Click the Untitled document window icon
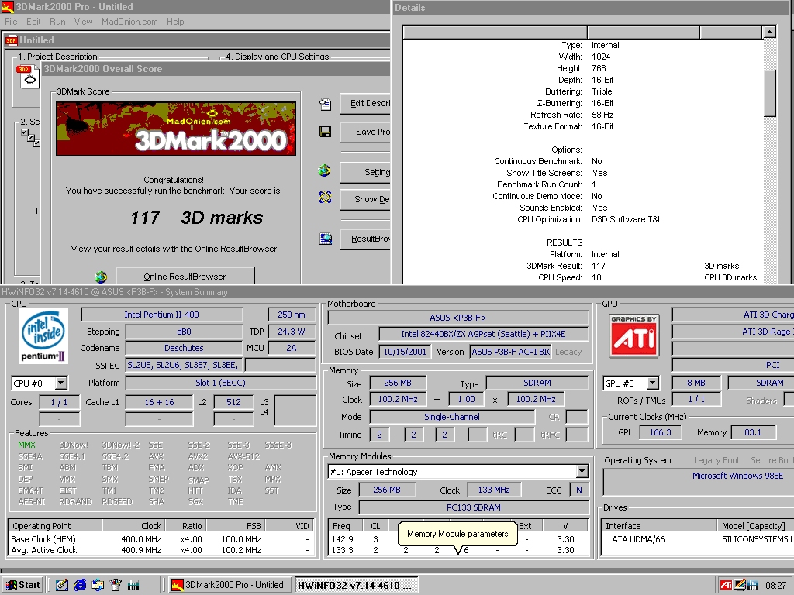The height and width of the screenshot is (595, 794). 11,40
